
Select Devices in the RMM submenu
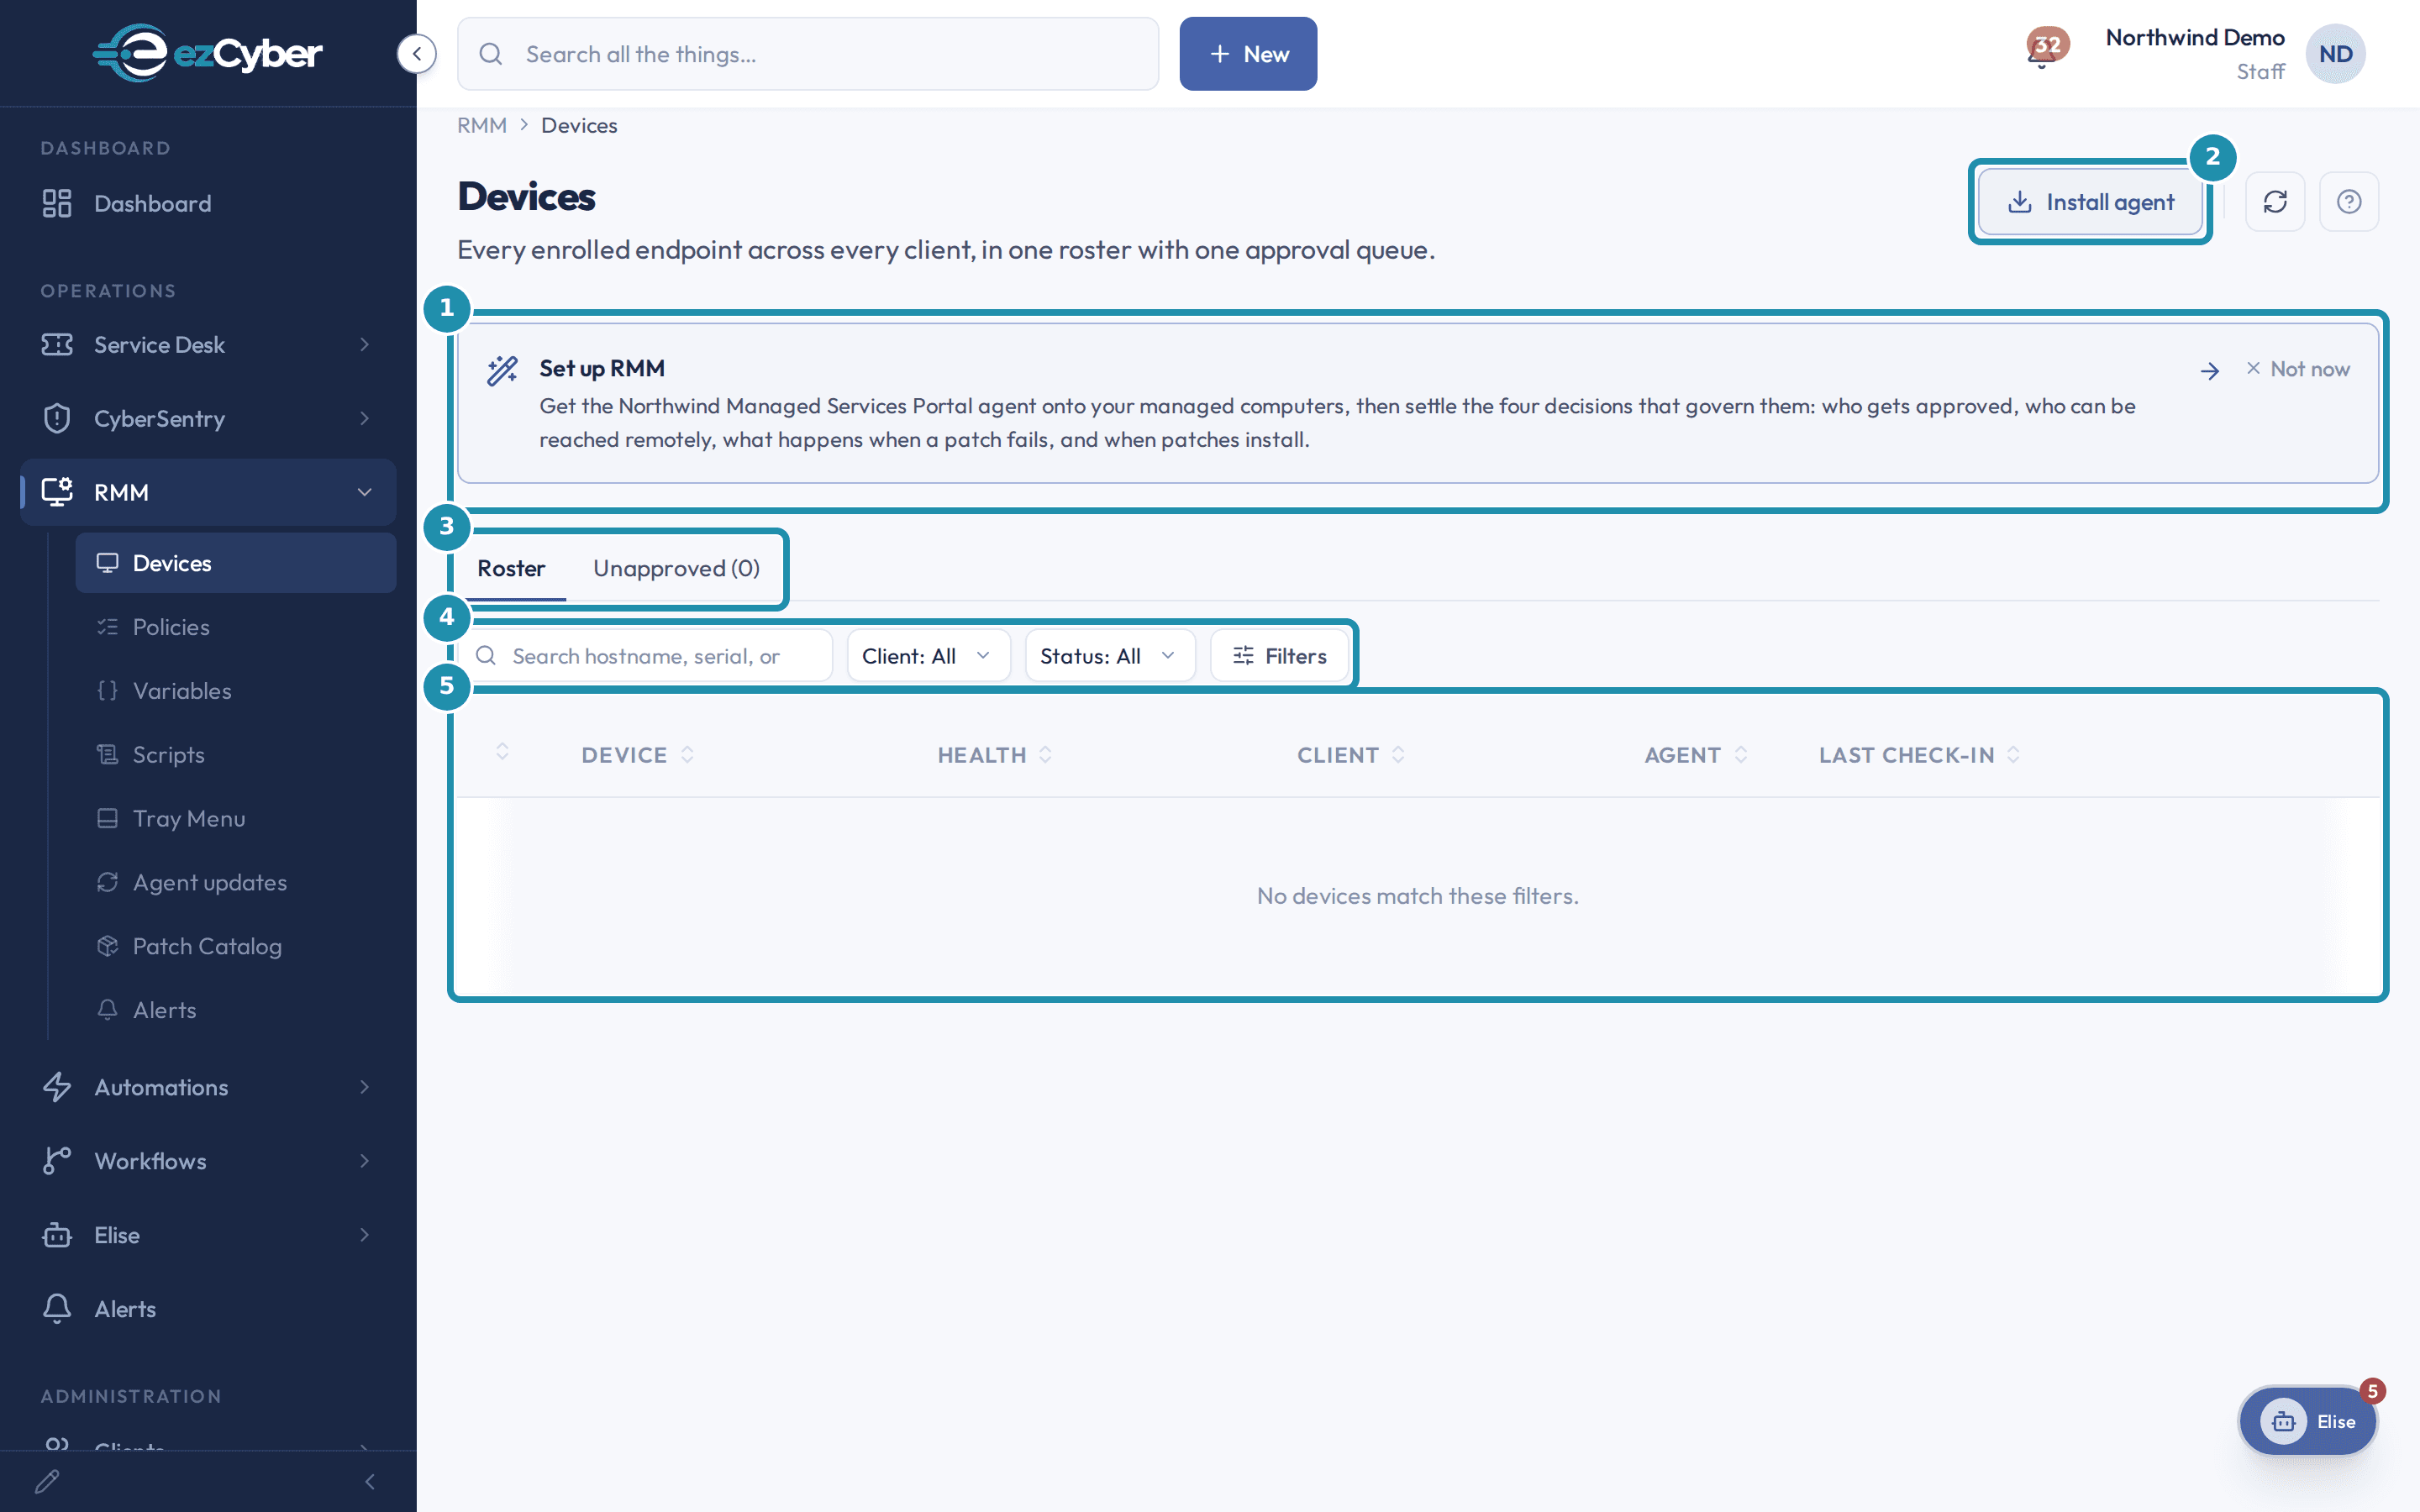236,563
